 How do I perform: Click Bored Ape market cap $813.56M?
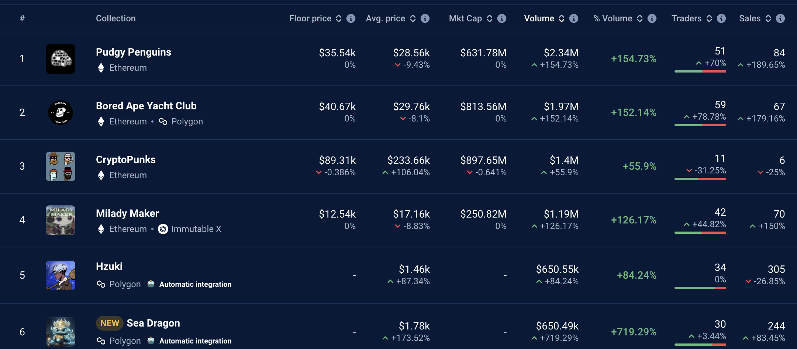click(x=483, y=107)
